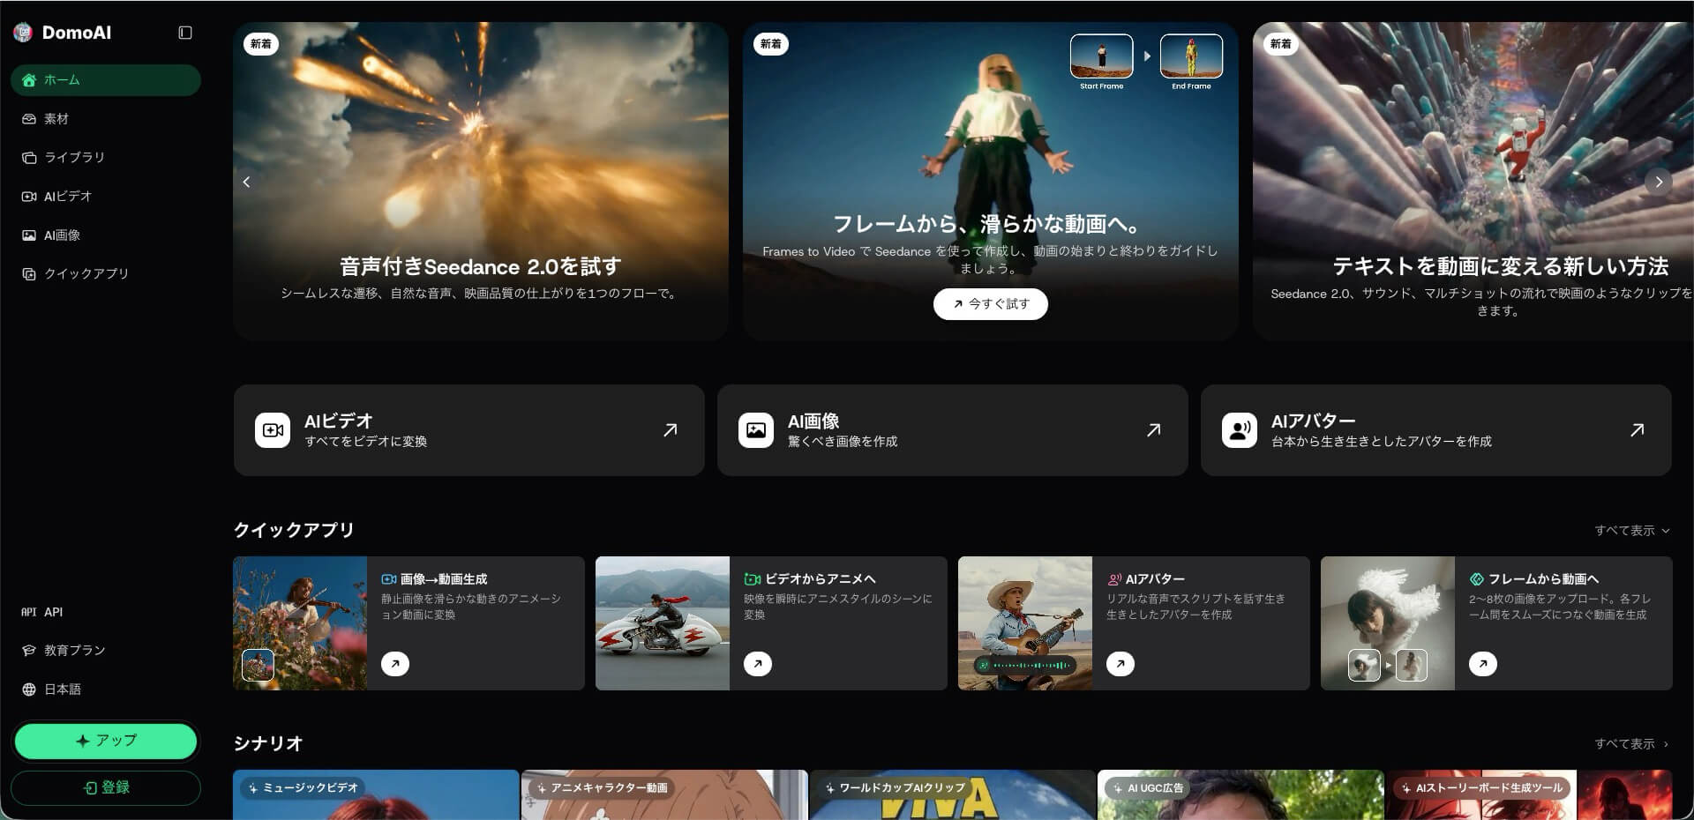Screen dimensions: 1694x820
Task: Click the home icon beside ホーム
Action: (29, 80)
